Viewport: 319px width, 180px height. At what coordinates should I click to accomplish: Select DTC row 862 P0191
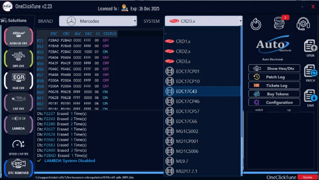[73, 103]
